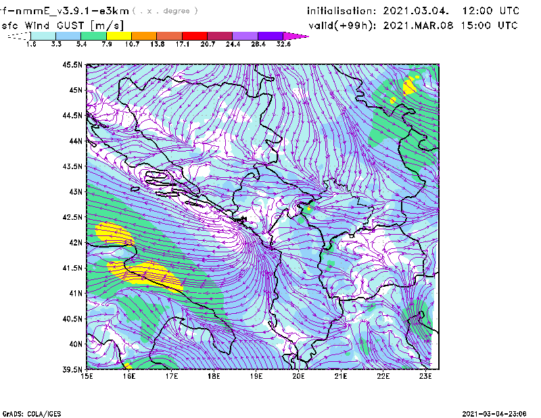
Task: Click the light purple 24.4–28.4 legend swatch
Action: [x=245, y=36]
